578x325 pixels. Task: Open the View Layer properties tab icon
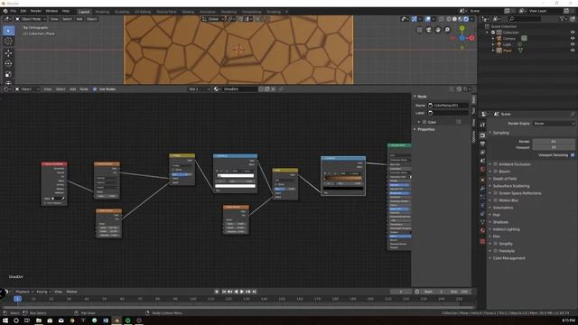(x=482, y=153)
